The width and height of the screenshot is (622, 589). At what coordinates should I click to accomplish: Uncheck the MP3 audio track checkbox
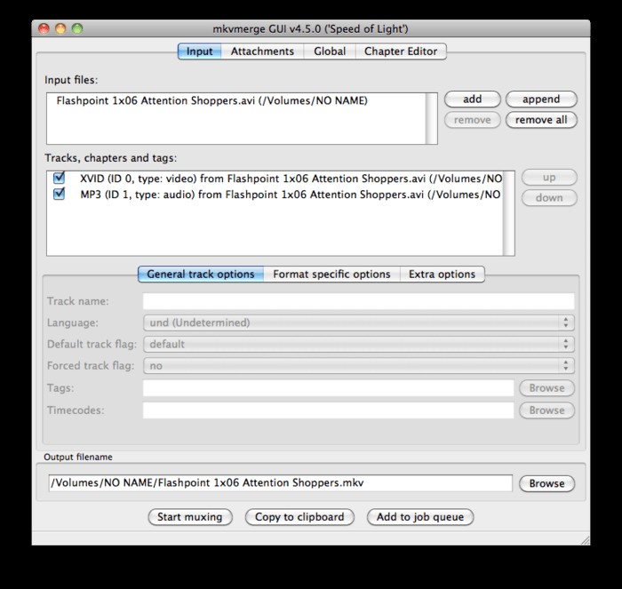click(x=60, y=194)
